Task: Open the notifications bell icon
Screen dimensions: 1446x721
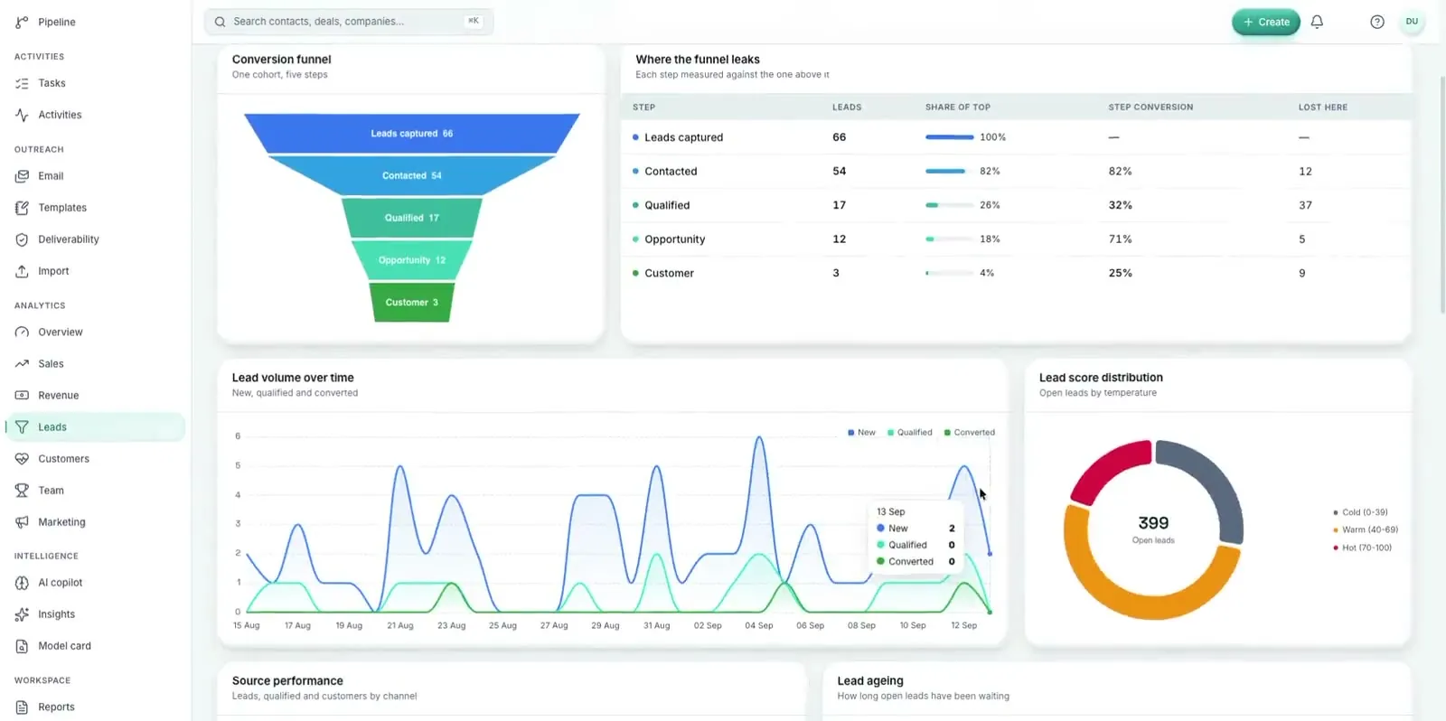Action: (x=1317, y=22)
